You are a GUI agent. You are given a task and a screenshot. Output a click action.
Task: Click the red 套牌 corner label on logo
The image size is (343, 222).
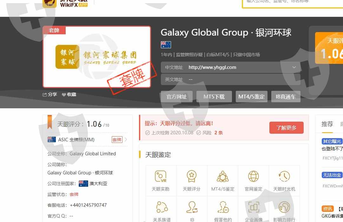[54, 30]
